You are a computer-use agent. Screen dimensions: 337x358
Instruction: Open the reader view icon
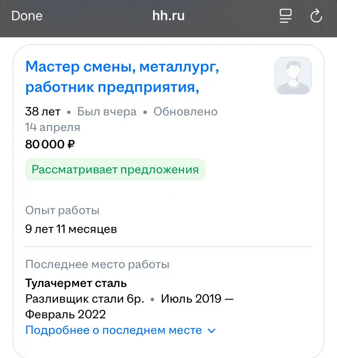[x=285, y=16]
